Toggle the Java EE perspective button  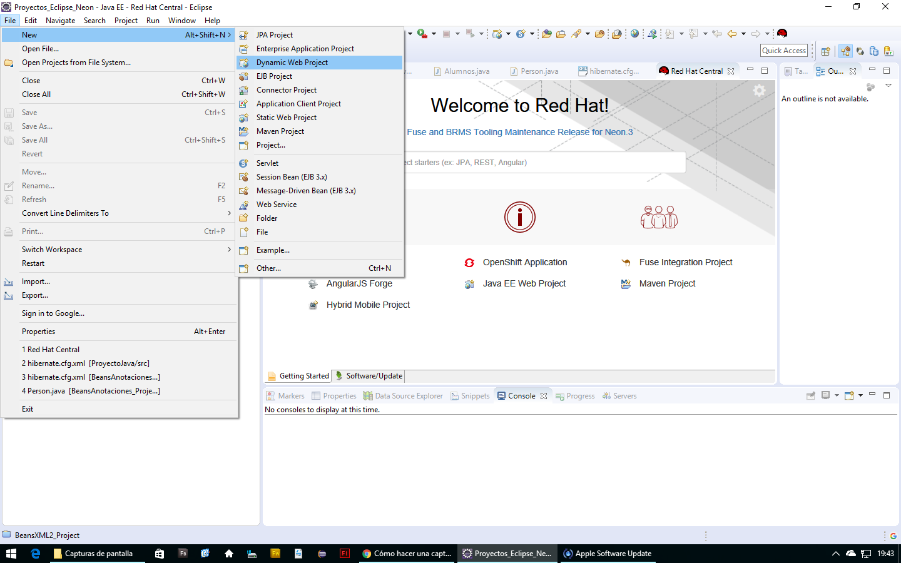(x=845, y=51)
